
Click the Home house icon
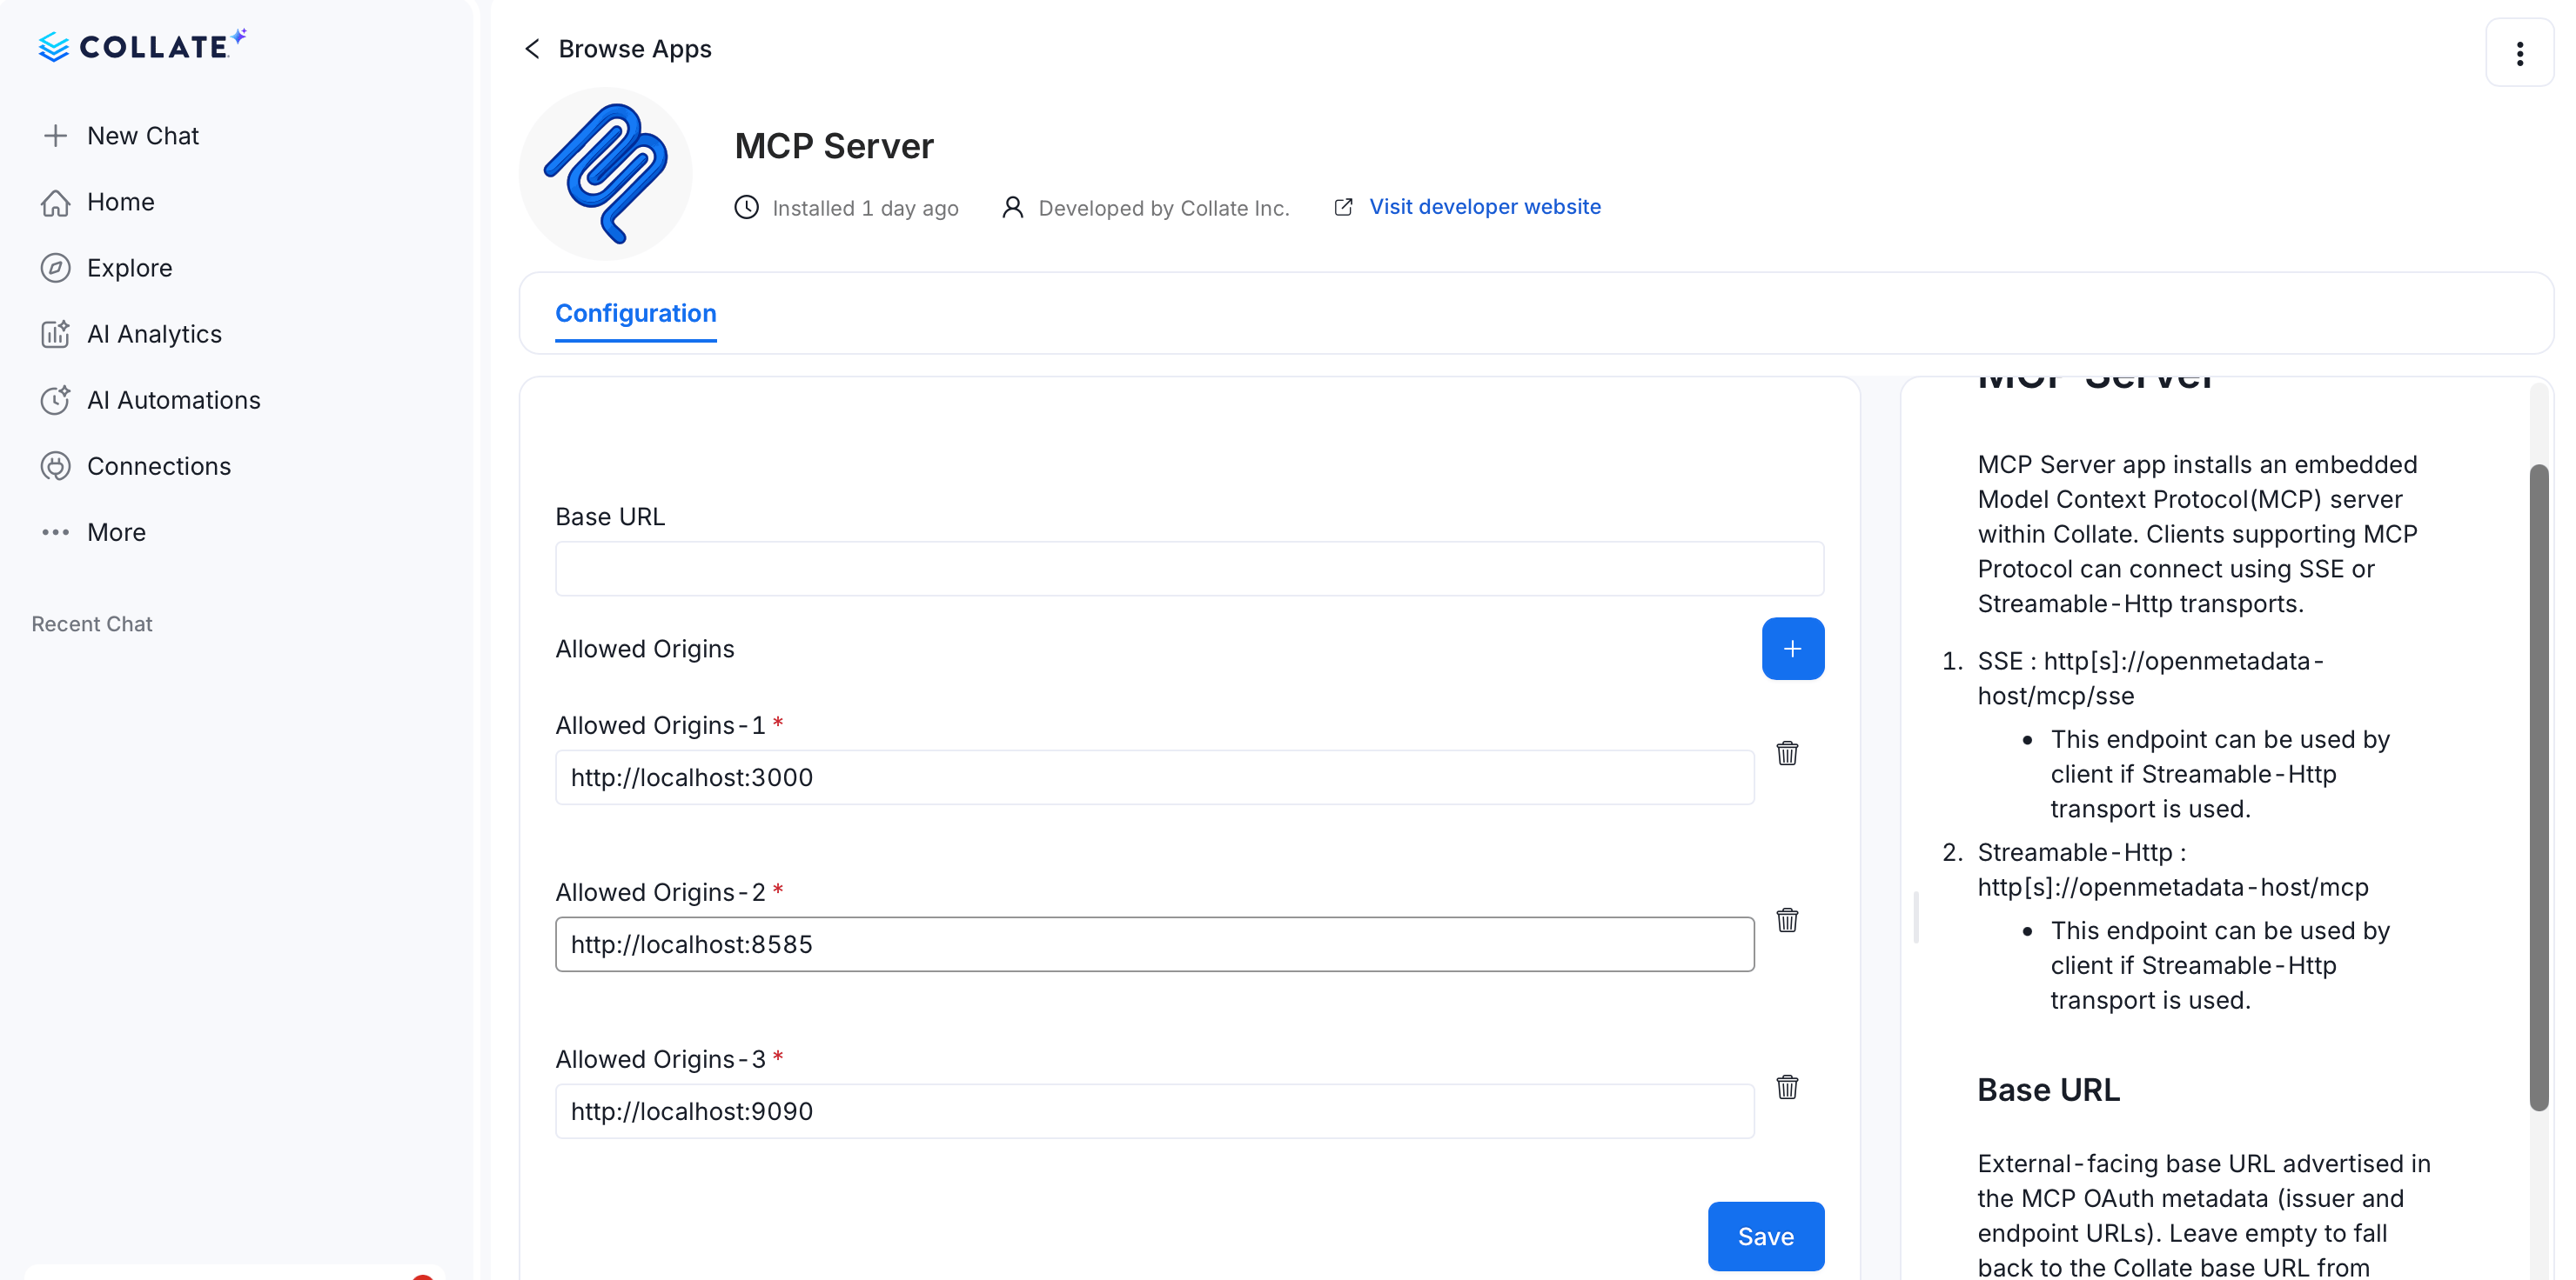pos(55,202)
